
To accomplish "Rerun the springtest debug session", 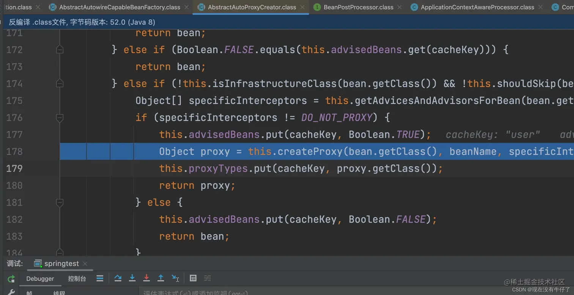I will (x=11, y=279).
